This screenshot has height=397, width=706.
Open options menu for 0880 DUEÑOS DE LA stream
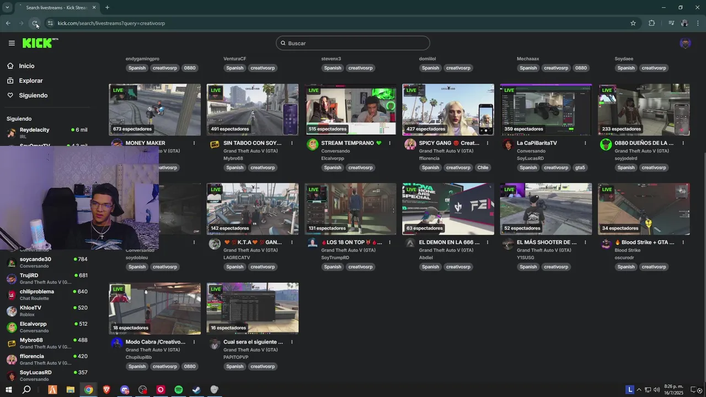[683, 143]
